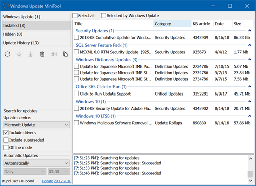Open the Update History (13) tab
Image resolution: width=256 pixels, height=186 pixels.
click(x=36, y=43)
